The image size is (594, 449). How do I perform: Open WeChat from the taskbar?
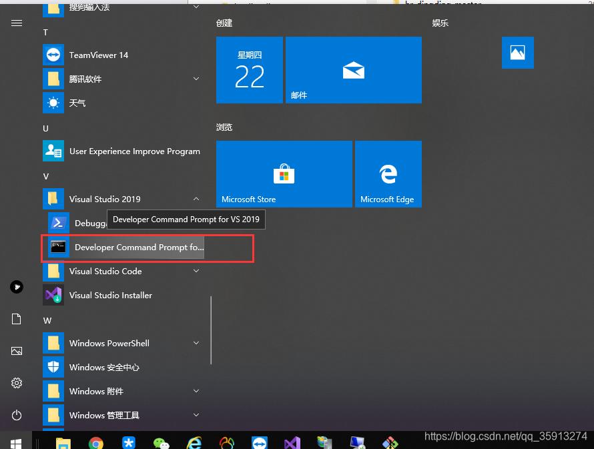pos(162,443)
